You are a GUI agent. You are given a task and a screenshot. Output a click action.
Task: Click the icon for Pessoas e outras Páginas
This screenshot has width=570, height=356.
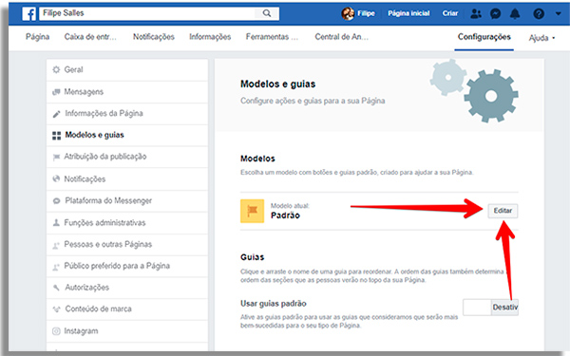click(x=56, y=246)
